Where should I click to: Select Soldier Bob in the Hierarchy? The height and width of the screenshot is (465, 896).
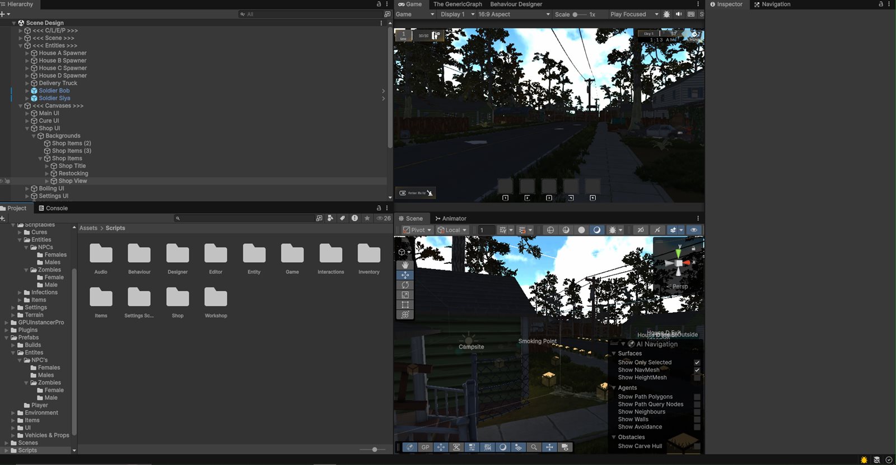tap(54, 91)
